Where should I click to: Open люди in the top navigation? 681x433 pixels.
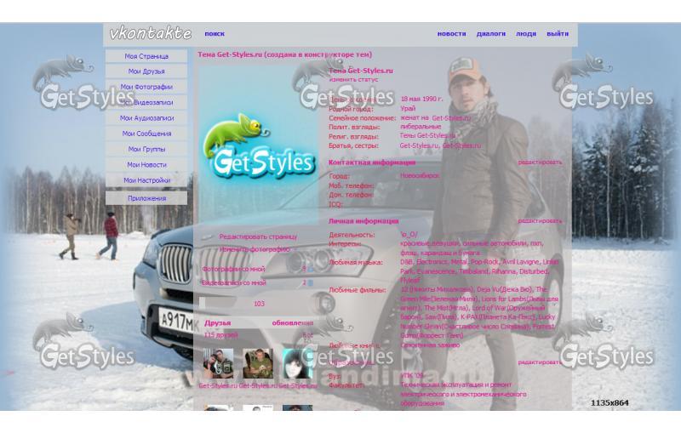(x=526, y=33)
